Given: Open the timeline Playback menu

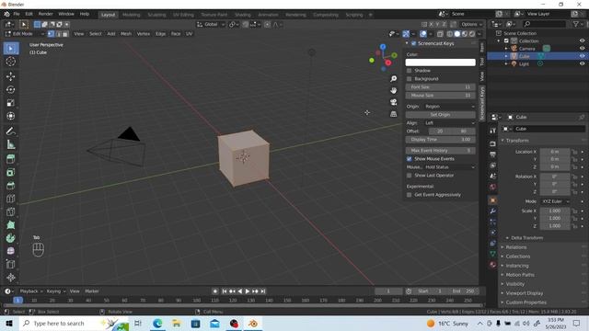Looking at the screenshot, I should click(30, 291).
